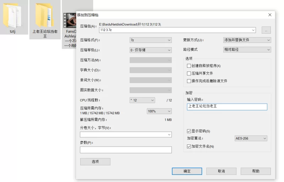Open the 路径模式 dropdown
284x182 pixels.
(x=247, y=50)
